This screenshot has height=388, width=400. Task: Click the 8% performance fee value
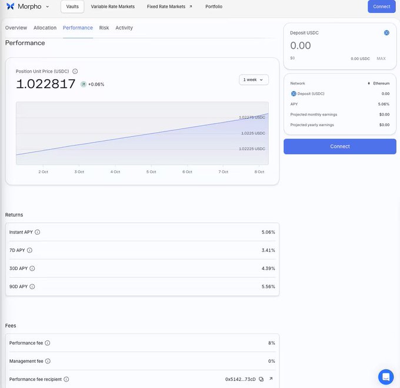pos(271,343)
